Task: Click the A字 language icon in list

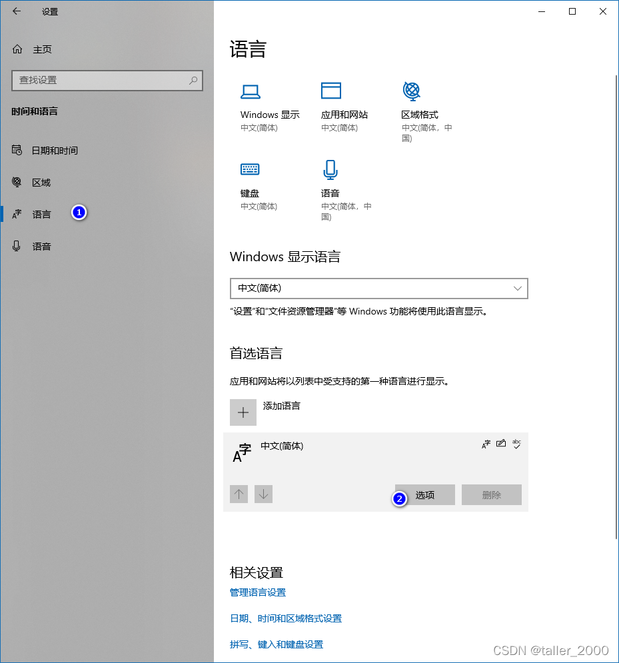Action: tap(242, 453)
